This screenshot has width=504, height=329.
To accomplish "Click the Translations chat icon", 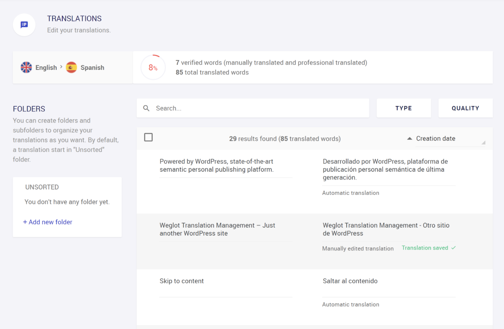I will tap(24, 25).
